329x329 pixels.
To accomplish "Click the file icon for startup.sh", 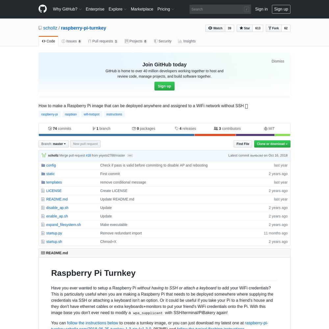I will click(x=43, y=242).
